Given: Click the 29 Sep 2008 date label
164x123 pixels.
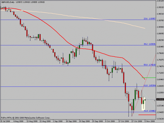Looking at the screenshot, I should pos(97,121).
